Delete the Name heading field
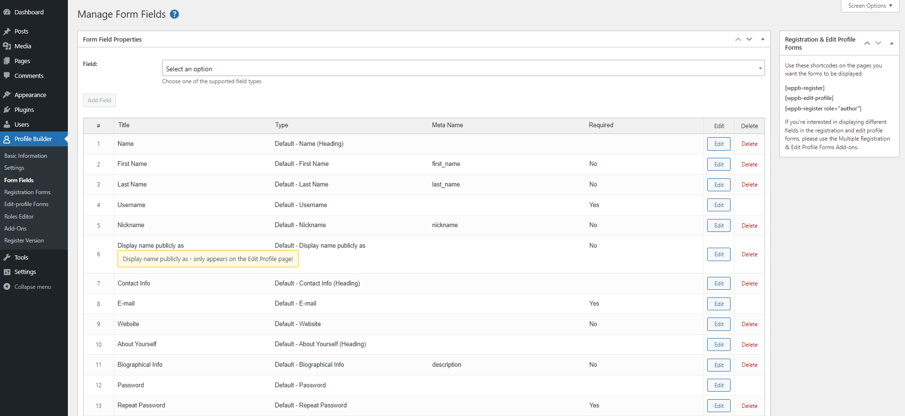This screenshot has height=416, width=905. (x=749, y=144)
